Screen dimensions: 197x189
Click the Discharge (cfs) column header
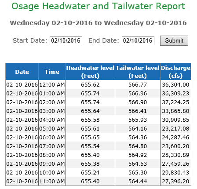pos(175,72)
